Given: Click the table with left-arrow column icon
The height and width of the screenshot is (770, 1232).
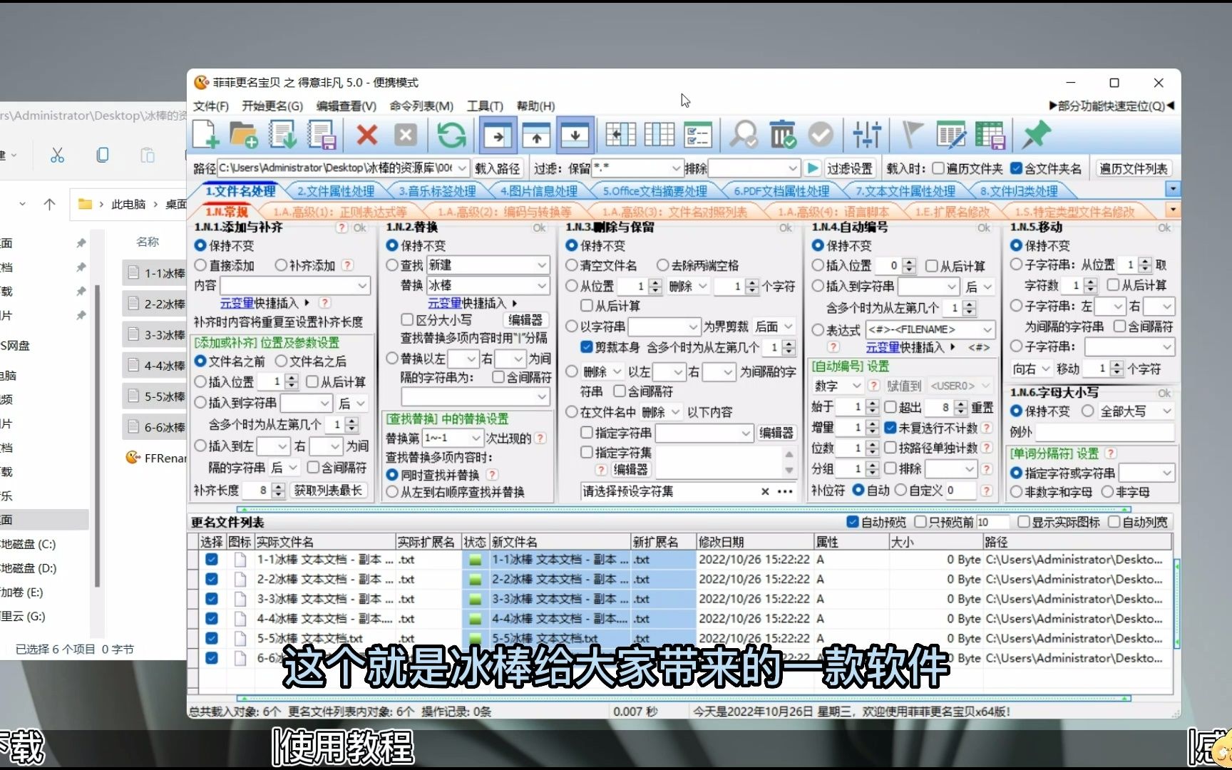Looking at the screenshot, I should [620, 135].
